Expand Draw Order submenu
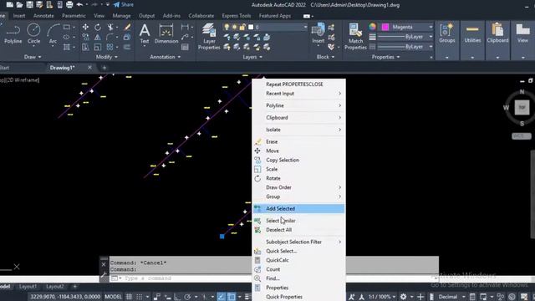 (x=299, y=187)
